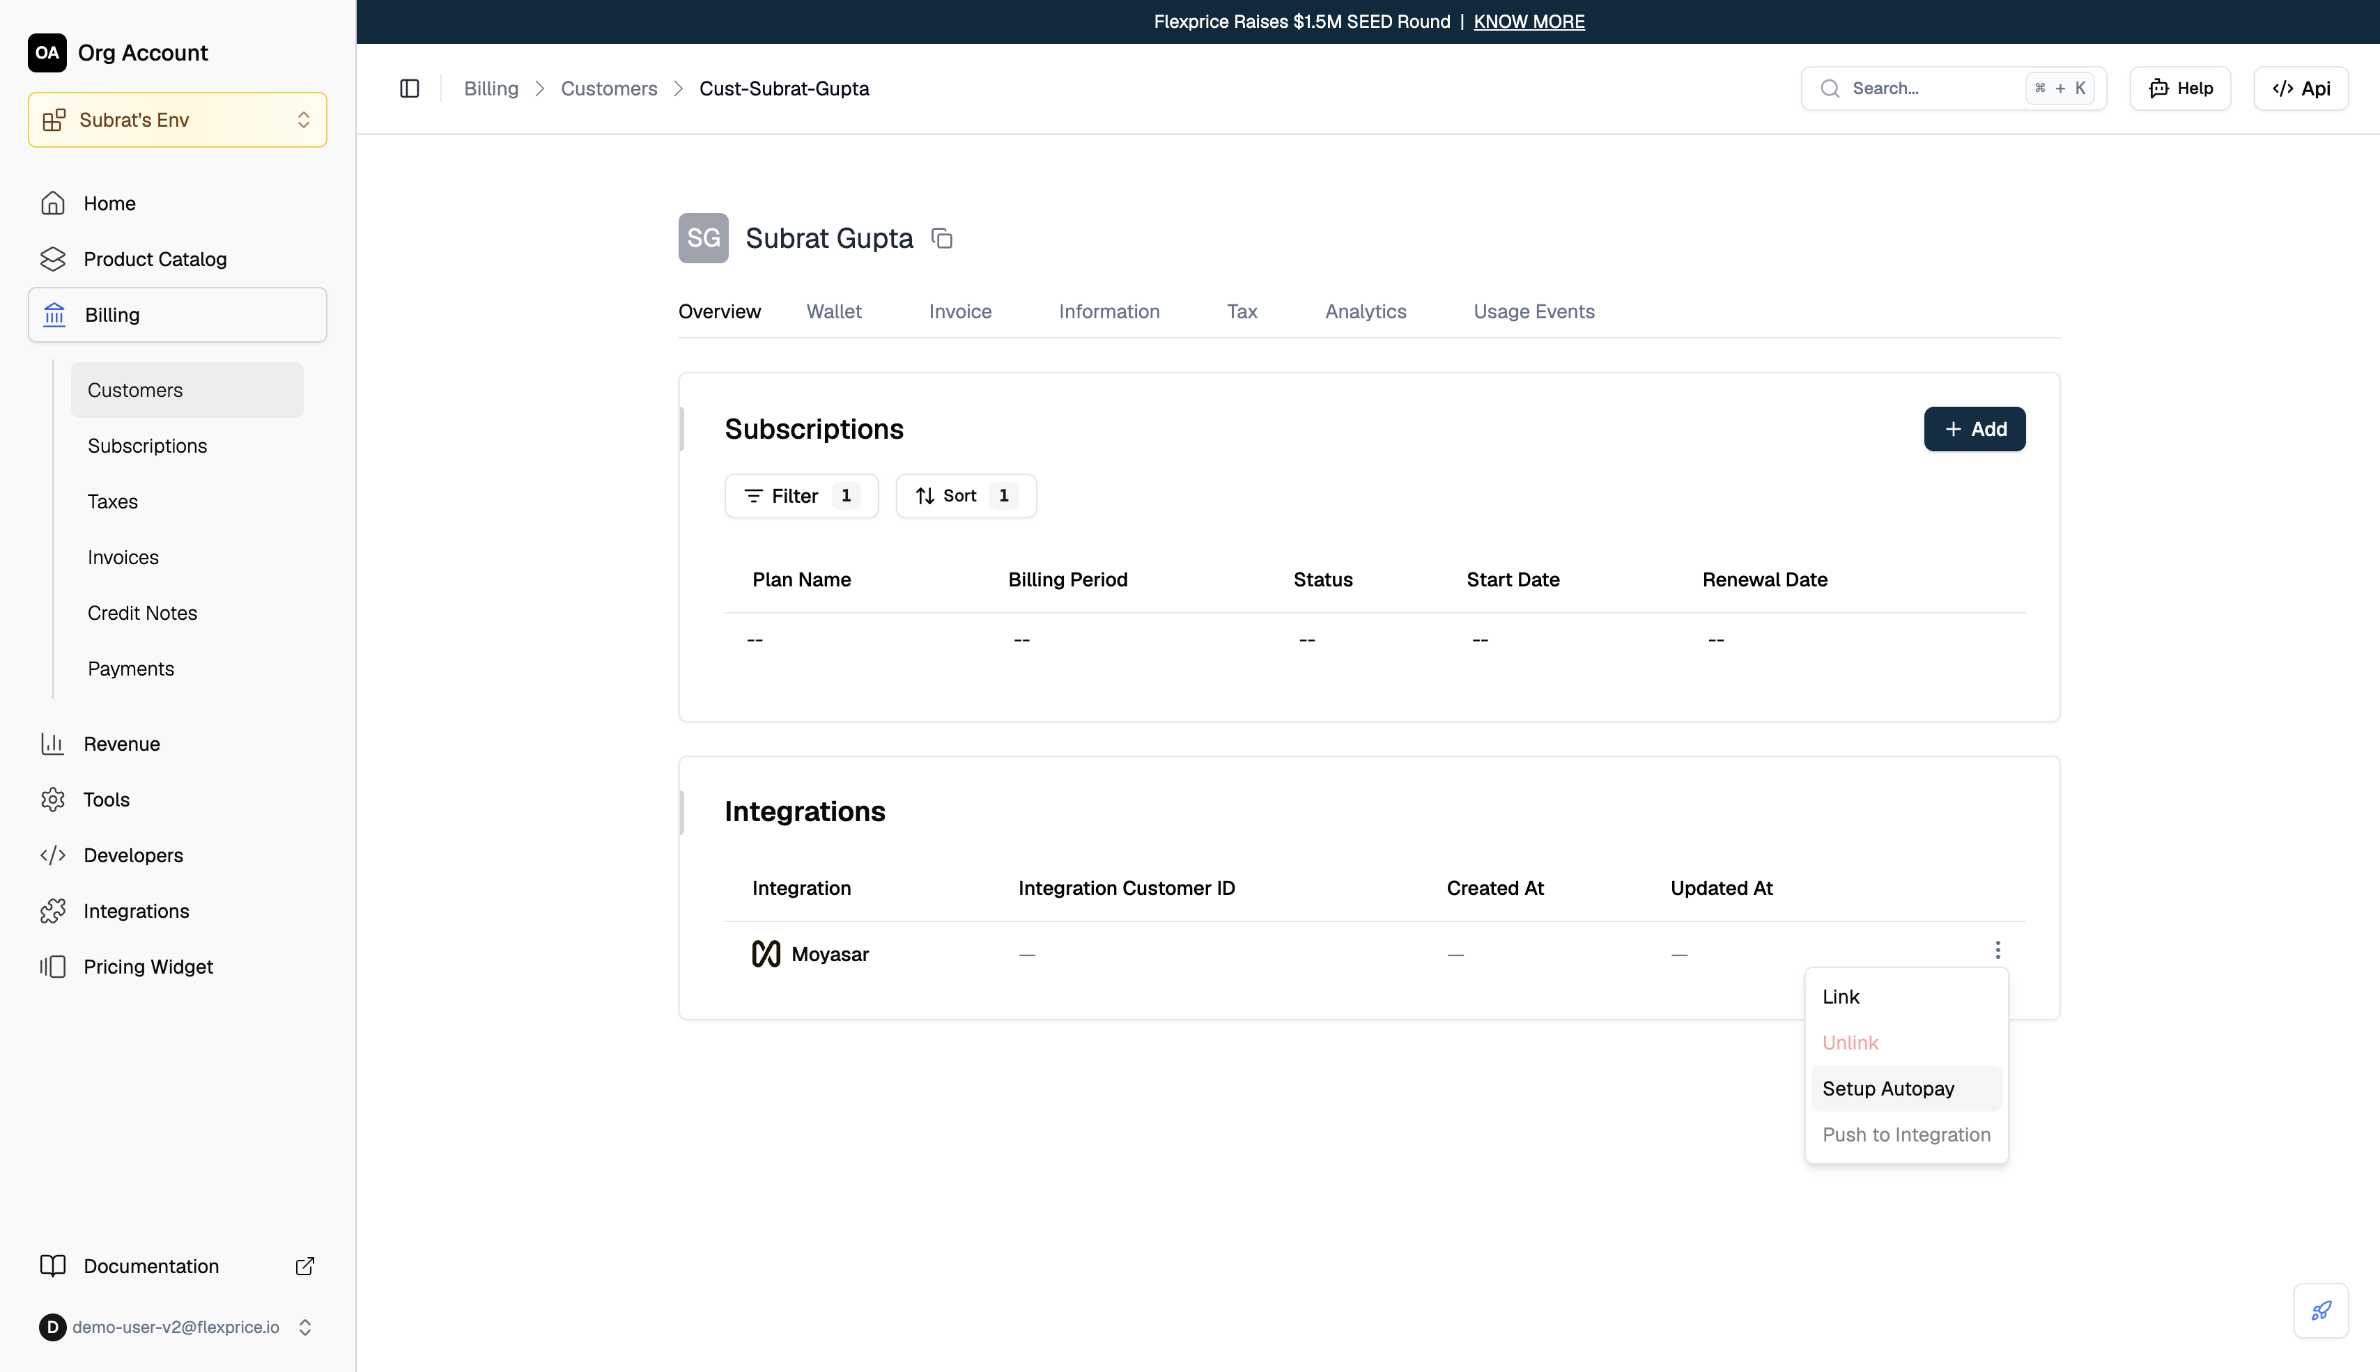Select Taxes under Billing
The image size is (2380, 1372).
click(x=187, y=501)
